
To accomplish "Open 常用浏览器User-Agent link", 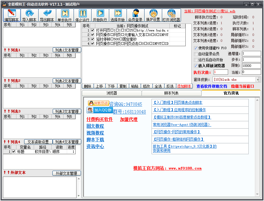I will (x=182, y=124).
